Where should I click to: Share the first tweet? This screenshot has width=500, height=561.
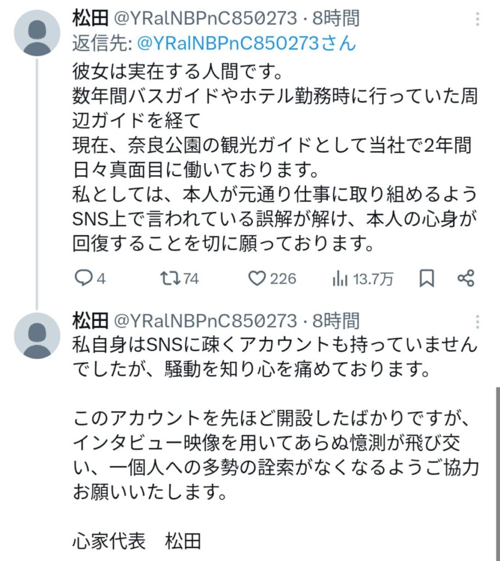pyautogui.click(x=465, y=279)
